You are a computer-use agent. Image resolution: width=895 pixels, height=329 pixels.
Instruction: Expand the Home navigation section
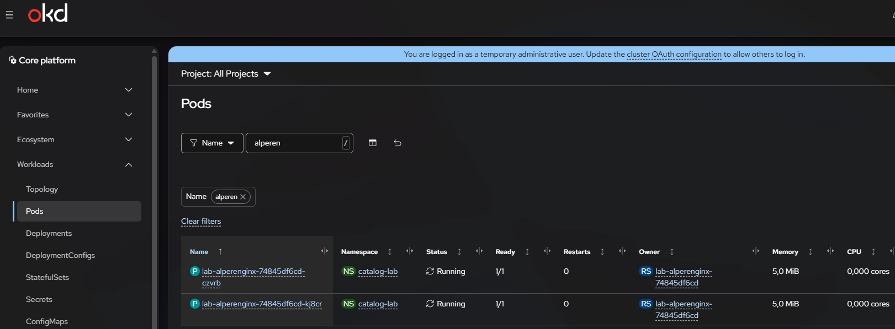click(75, 90)
